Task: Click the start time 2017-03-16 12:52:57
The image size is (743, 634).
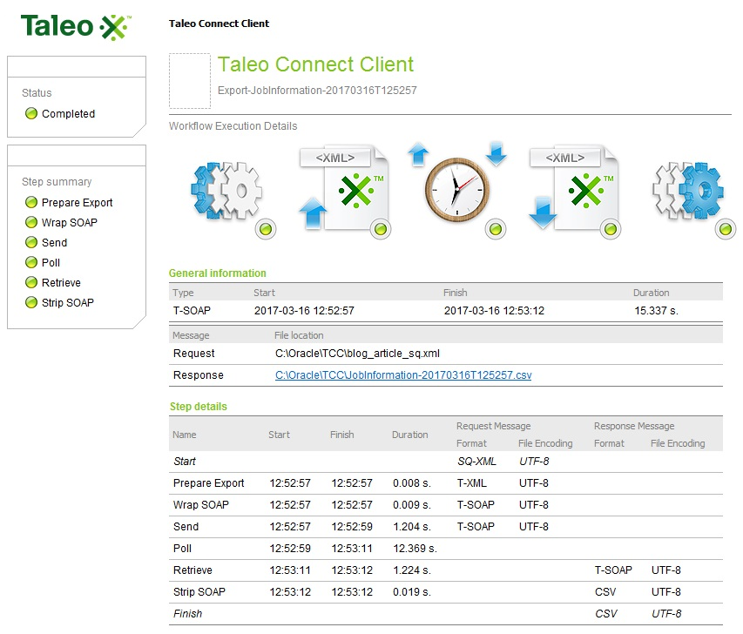Action: click(304, 310)
